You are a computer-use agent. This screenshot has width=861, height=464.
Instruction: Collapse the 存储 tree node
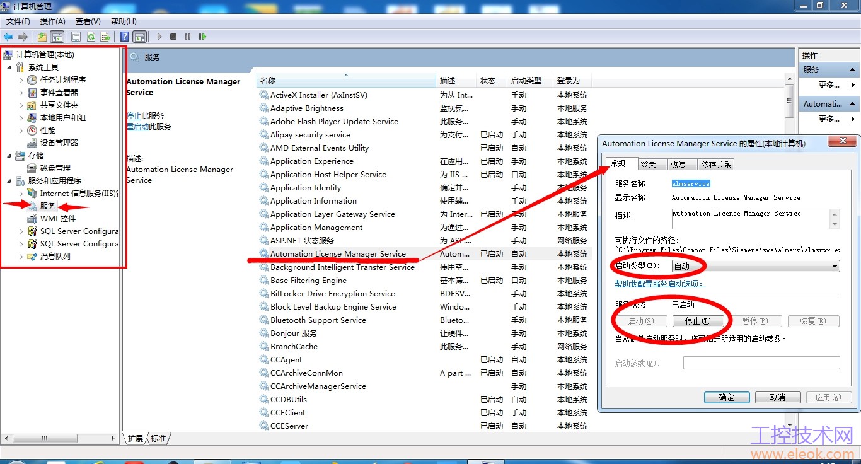coord(9,156)
